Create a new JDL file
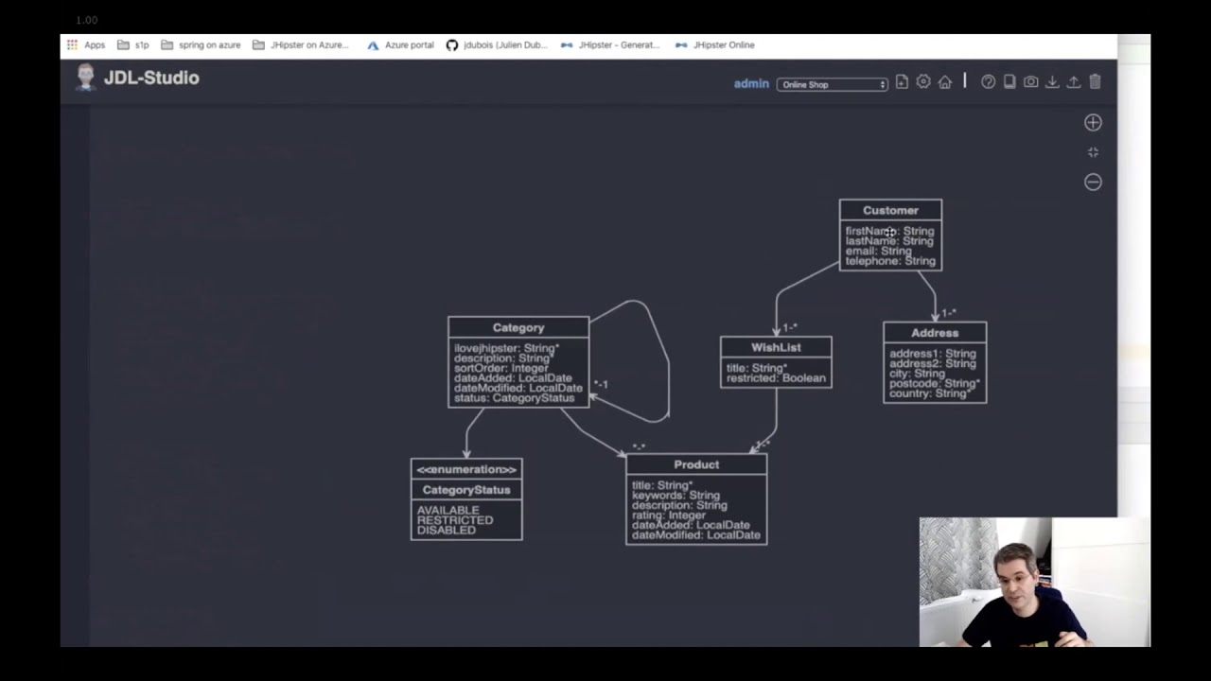This screenshot has width=1211, height=681. tap(902, 82)
